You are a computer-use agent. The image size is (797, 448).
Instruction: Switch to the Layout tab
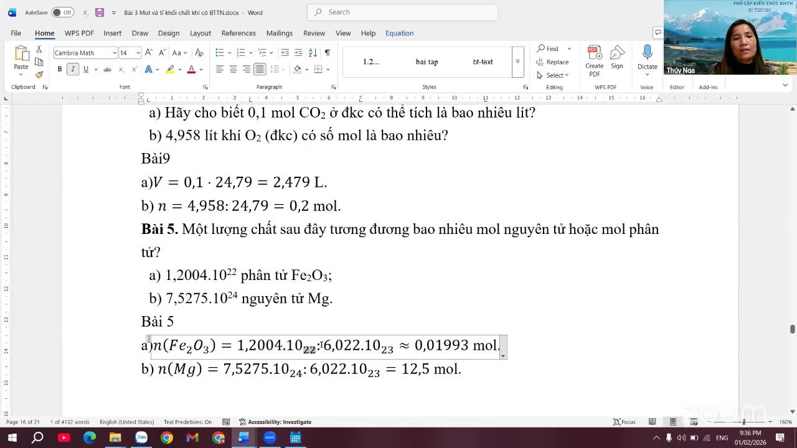click(x=200, y=33)
